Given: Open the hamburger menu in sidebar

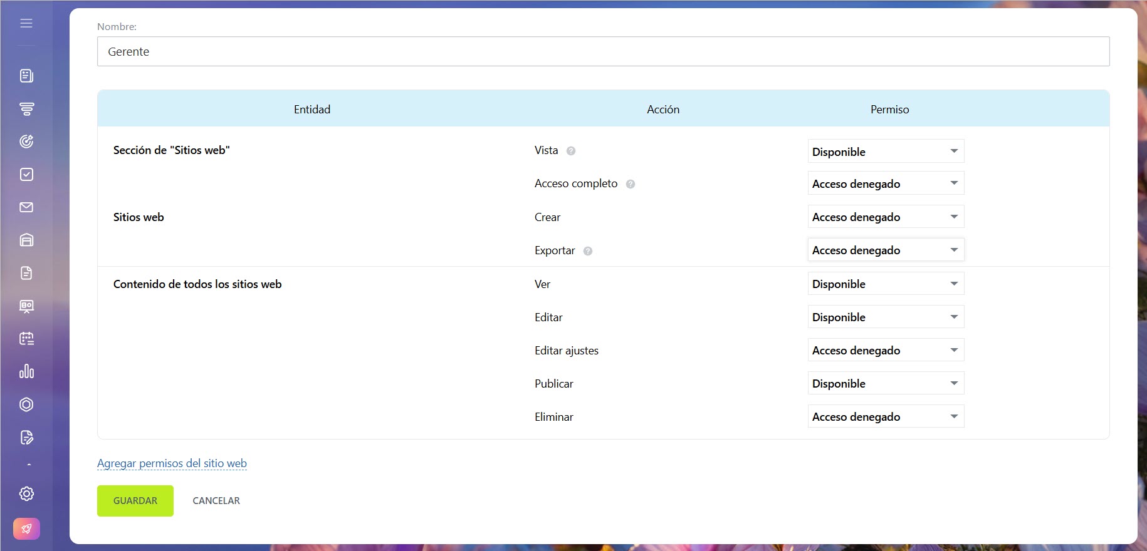Looking at the screenshot, I should point(26,23).
